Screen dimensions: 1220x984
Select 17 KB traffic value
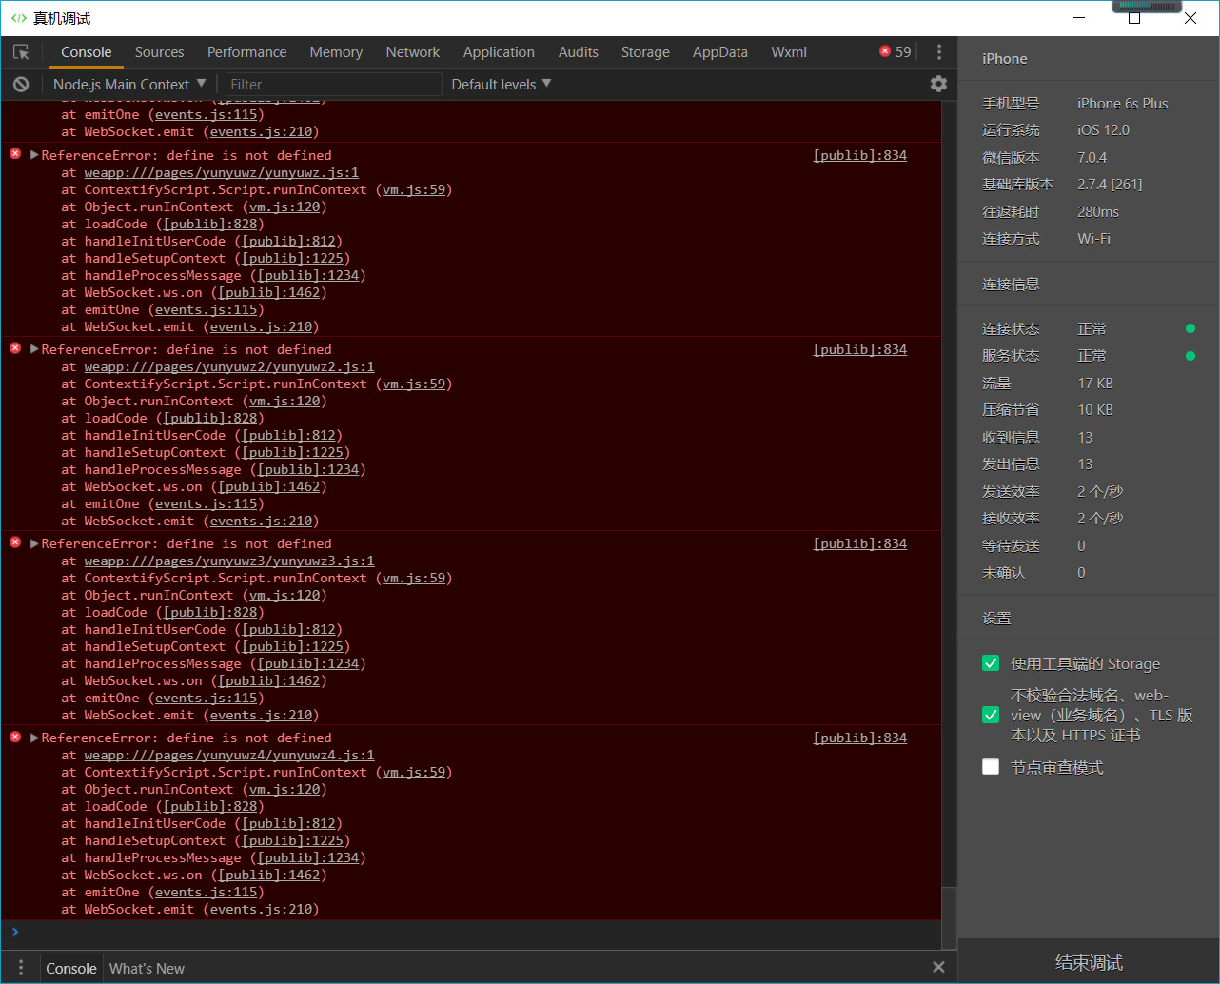click(1095, 383)
